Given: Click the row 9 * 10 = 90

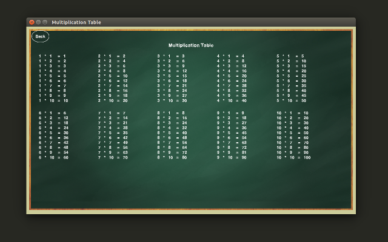Looking at the screenshot, I should pos(232,157).
